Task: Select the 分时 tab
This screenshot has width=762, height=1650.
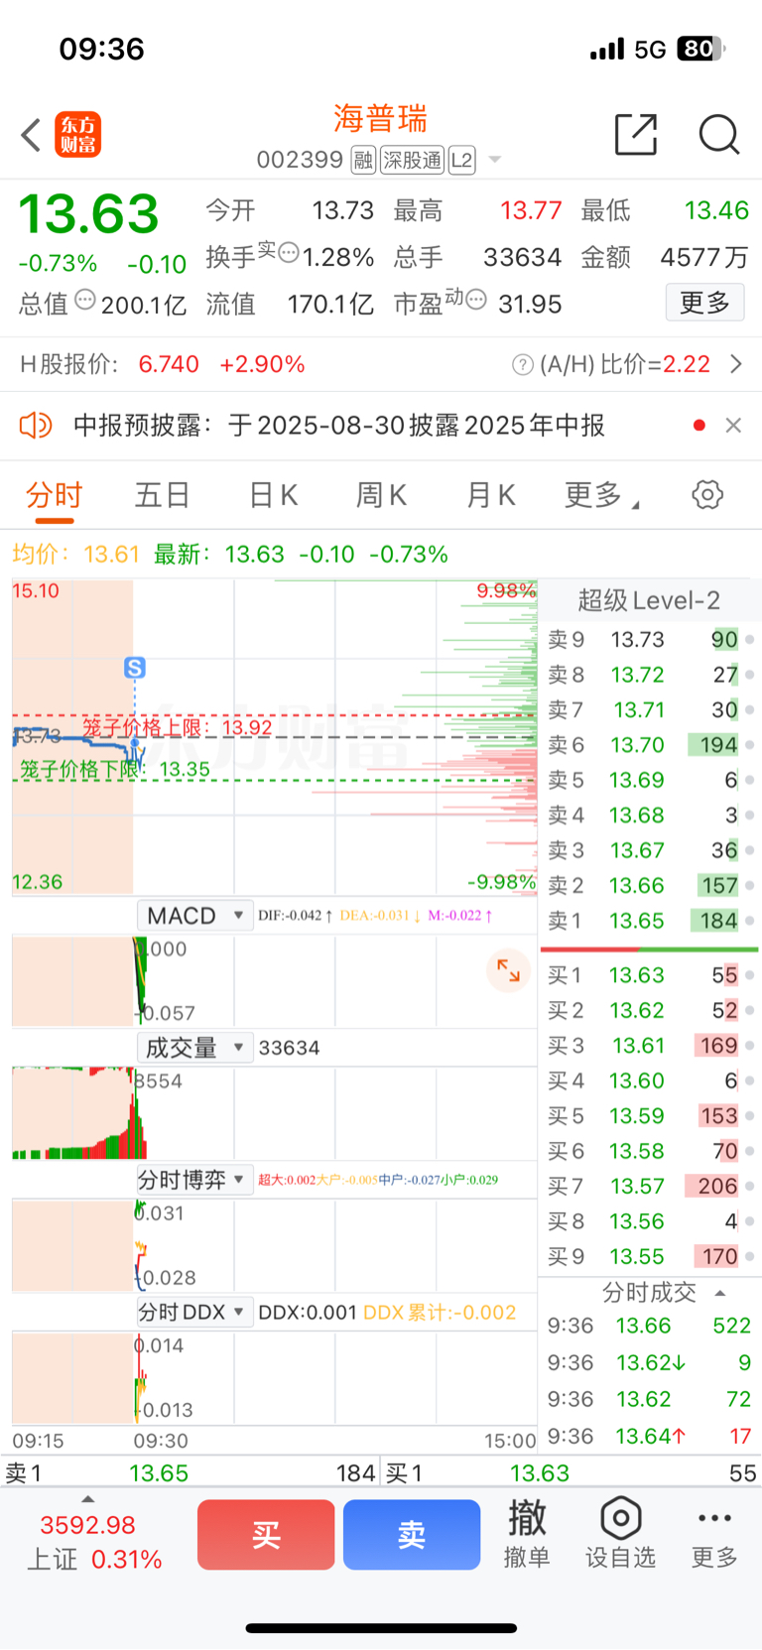Action: pyautogui.click(x=55, y=495)
